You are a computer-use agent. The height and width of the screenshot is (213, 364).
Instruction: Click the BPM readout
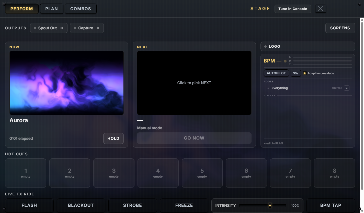click(272, 61)
